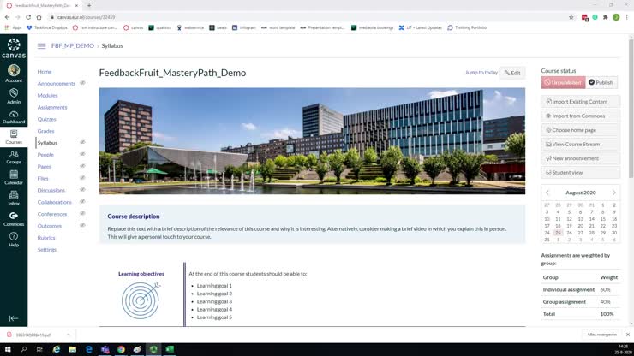
Task: Open the Groups global menu
Action: [14, 157]
